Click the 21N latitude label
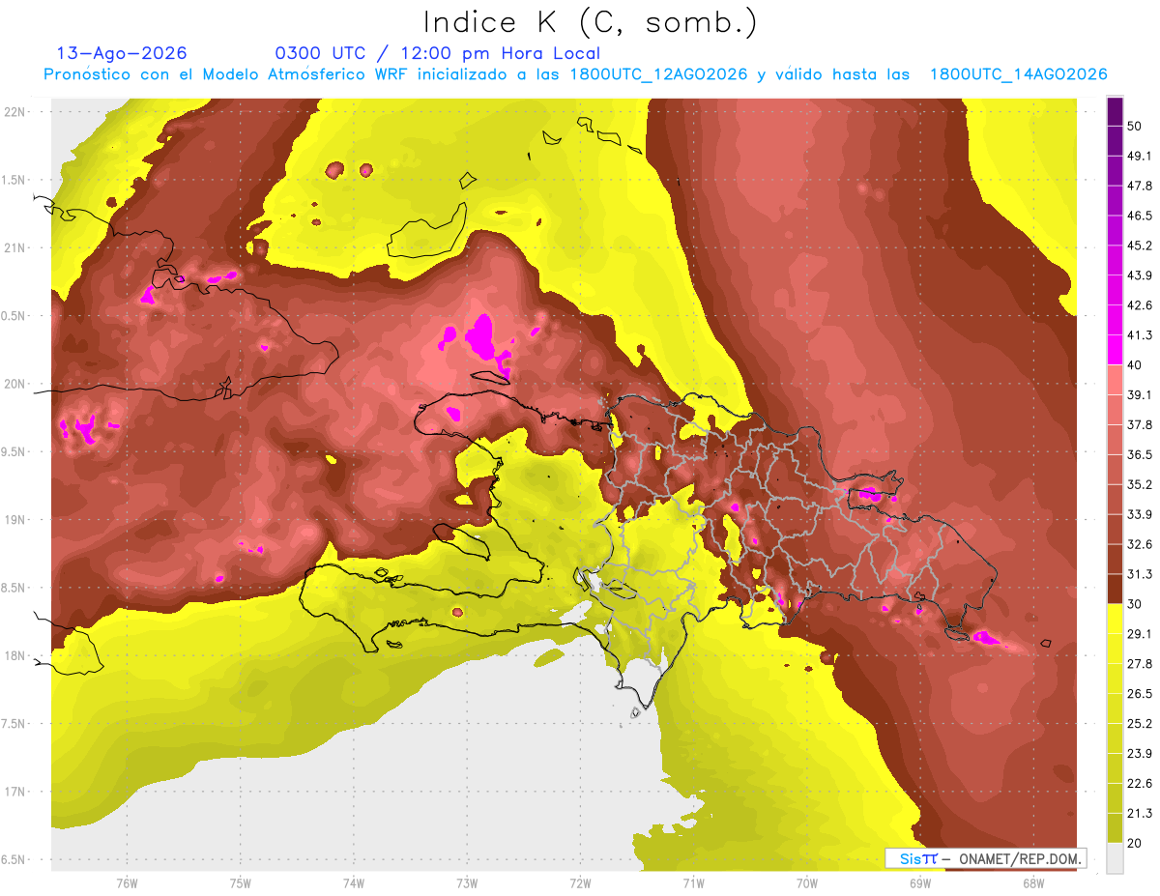Screen dimensions: 1160x896 coord(14,248)
